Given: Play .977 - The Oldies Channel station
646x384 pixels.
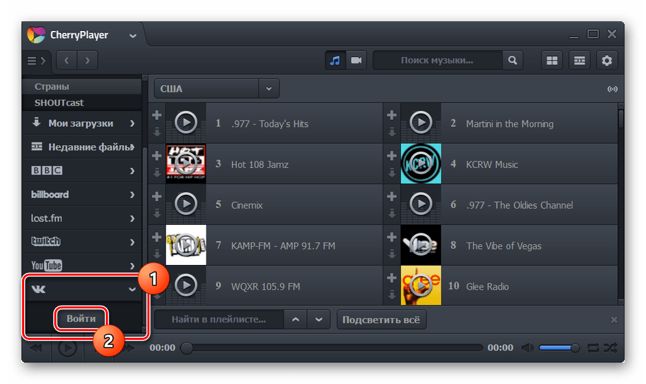Looking at the screenshot, I should tap(421, 204).
